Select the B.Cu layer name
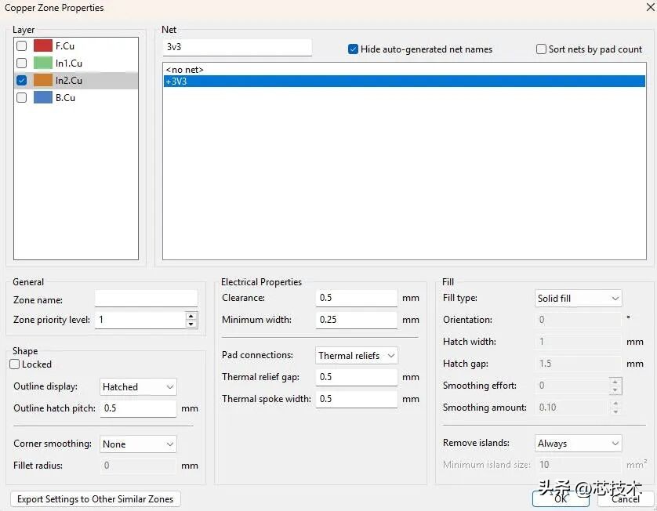 pos(65,98)
